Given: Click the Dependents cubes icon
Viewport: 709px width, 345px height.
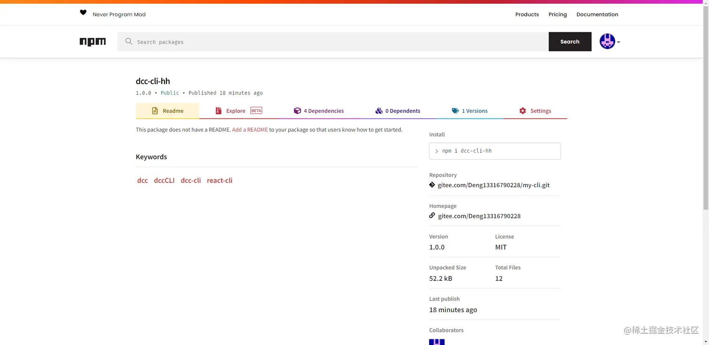Looking at the screenshot, I should tap(379, 111).
